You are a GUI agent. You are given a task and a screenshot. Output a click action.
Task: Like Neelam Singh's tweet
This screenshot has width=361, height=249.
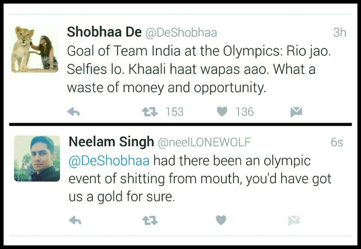(221, 220)
